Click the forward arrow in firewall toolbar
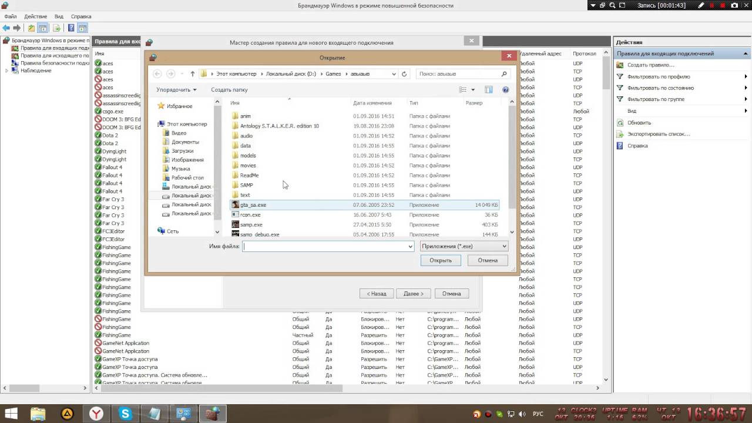The width and height of the screenshot is (752, 423). pyautogui.click(x=17, y=28)
